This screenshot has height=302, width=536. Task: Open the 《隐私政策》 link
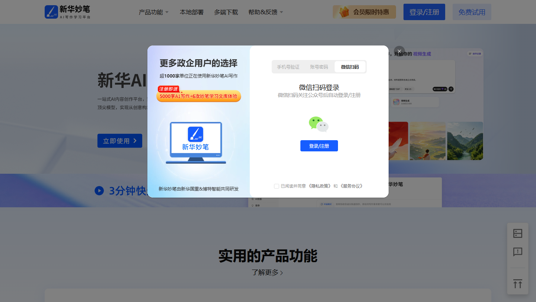click(319, 186)
